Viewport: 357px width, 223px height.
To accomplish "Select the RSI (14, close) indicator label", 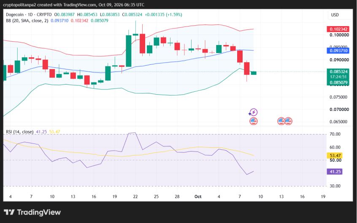I will coord(19,132).
